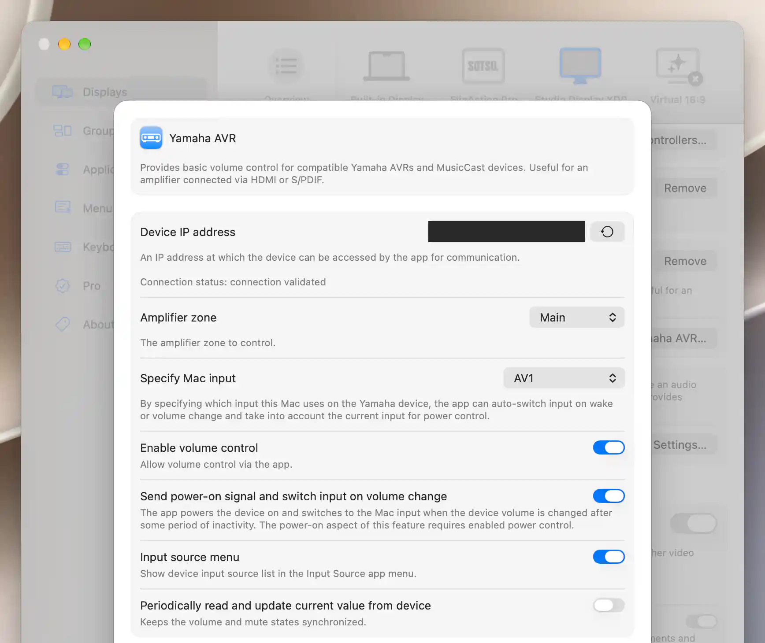The height and width of the screenshot is (643, 765).
Task: Click the green zoom window button
Action: 85,44
